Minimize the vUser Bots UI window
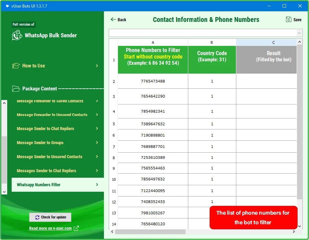 click(x=269, y=6)
